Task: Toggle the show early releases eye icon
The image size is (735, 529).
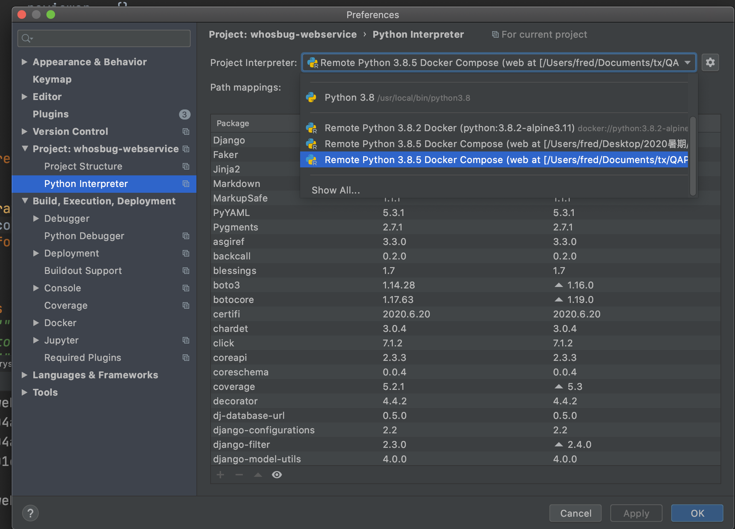Action: (277, 475)
